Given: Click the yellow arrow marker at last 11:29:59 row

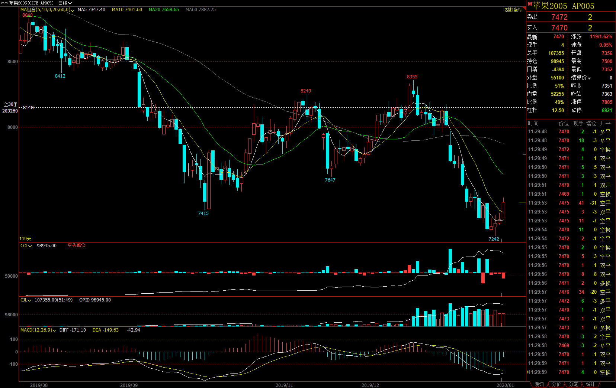Looking at the screenshot, I should 527,372.
